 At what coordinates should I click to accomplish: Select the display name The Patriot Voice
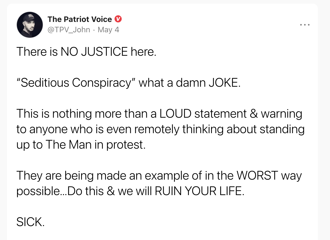80,19
